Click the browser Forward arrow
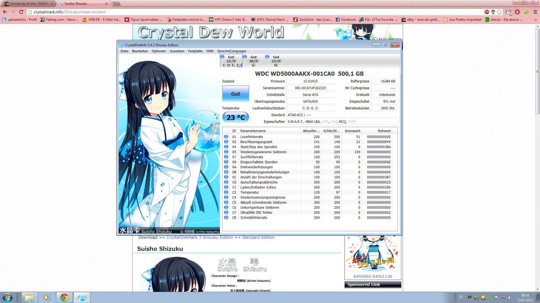This screenshot has height=303, width=540. point(13,12)
